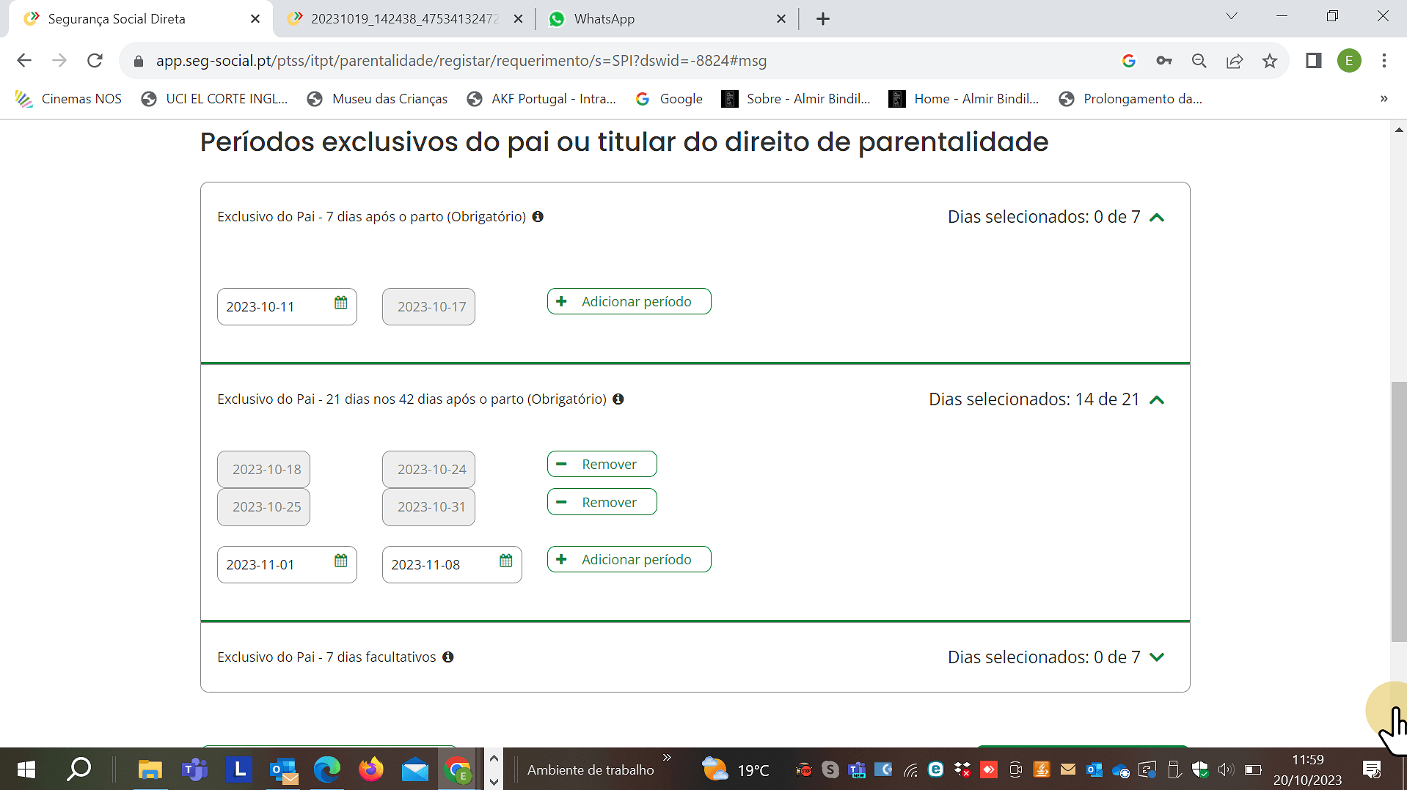
Task: Open Firefox from the Windows taskbar
Action: tap(370, 769)
